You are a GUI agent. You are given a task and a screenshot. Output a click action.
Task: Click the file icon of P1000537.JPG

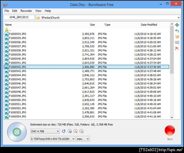6,46
